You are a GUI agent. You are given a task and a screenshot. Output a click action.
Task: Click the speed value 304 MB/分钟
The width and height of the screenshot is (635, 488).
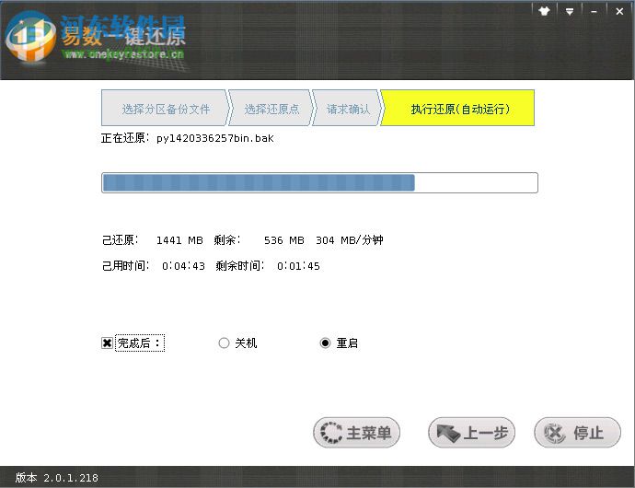click(349, 240)
